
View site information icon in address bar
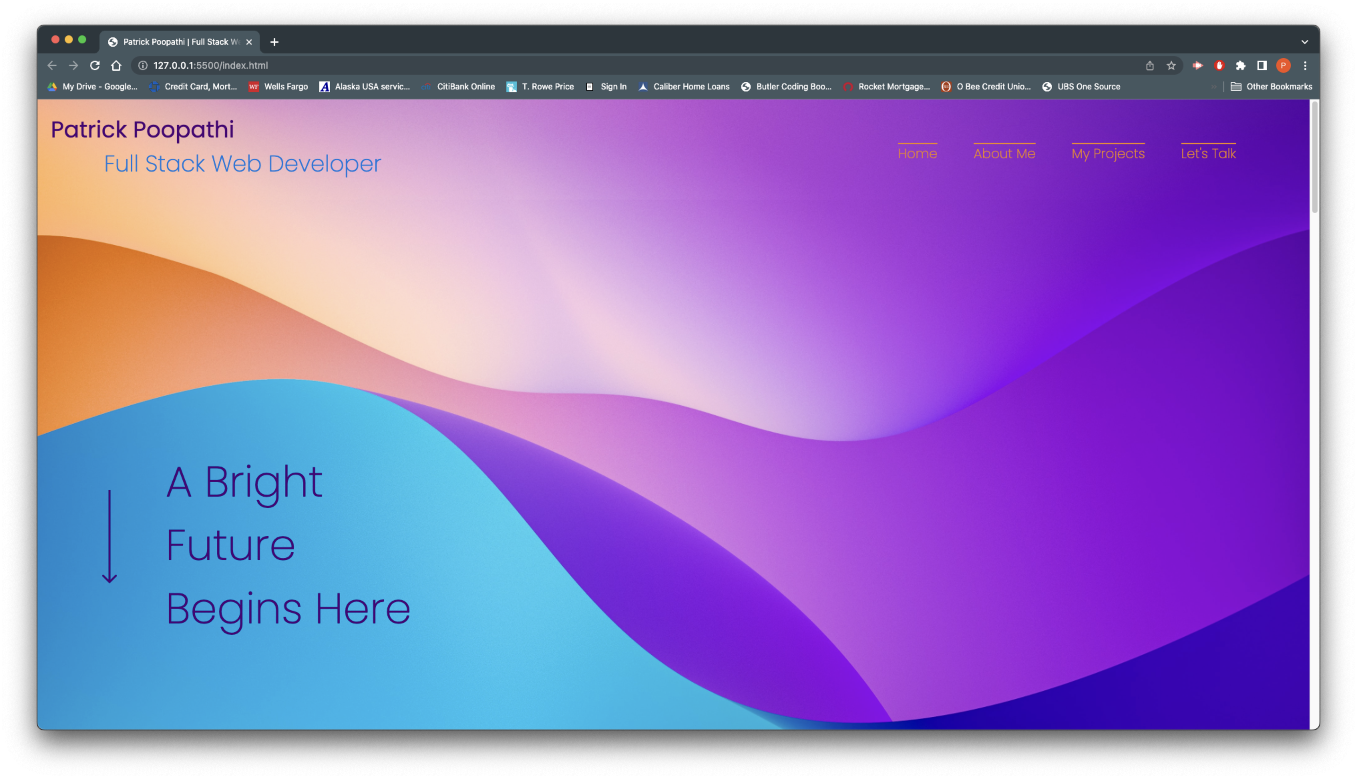tap(143, 65)
